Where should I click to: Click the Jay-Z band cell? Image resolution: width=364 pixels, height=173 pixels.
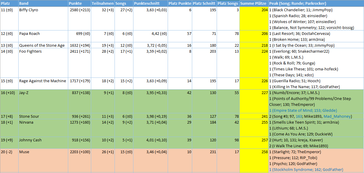pos(43,101)
